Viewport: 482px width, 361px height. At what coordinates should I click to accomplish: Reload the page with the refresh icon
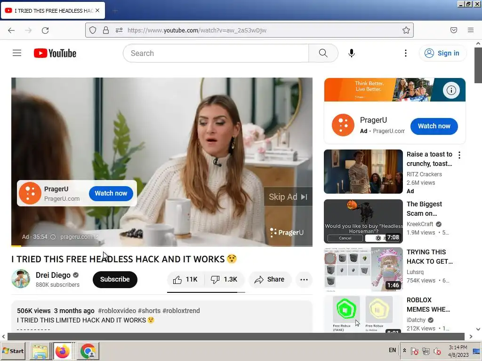(x=45, y=31)
